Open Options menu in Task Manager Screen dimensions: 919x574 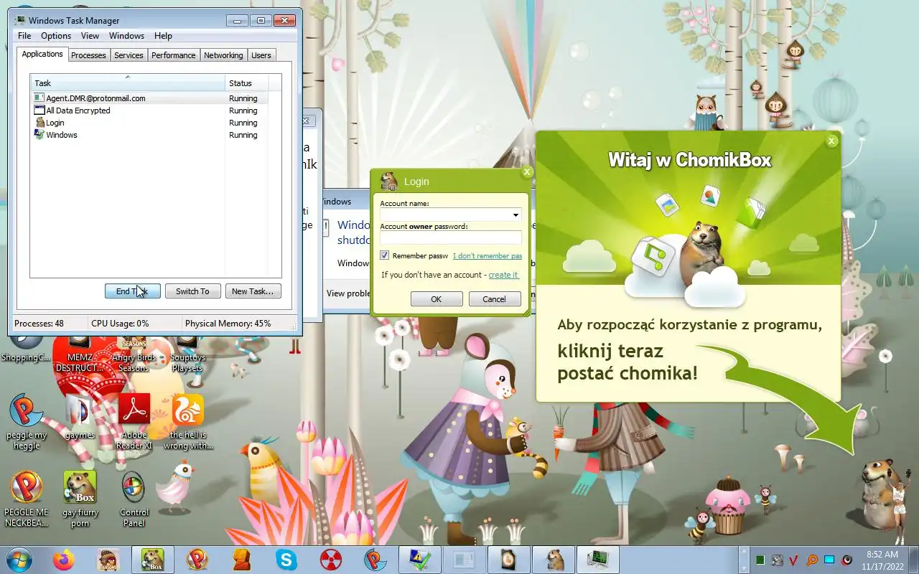(x=56, y=36)
